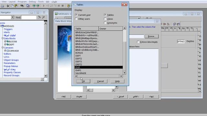The width and height of the screenshot is (207, 116).
Task: Open the Layout menu
Action: click(x=12, y=2)
